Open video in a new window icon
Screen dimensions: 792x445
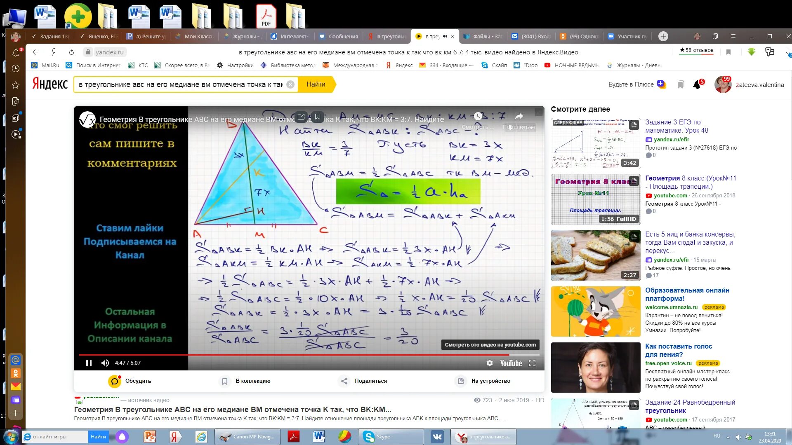click(x=301, y=117)
